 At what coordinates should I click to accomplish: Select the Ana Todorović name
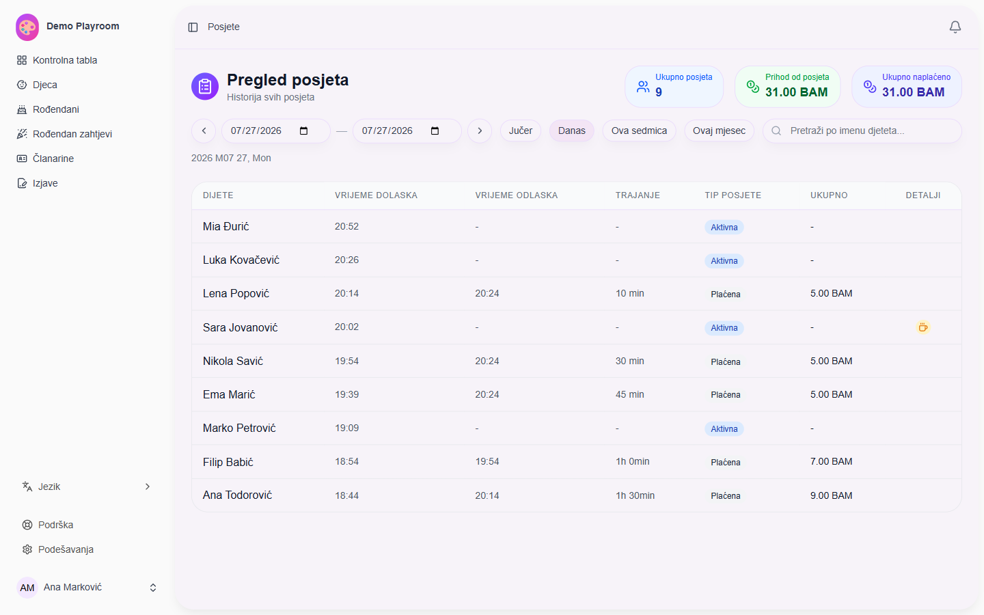coord(238,495)
